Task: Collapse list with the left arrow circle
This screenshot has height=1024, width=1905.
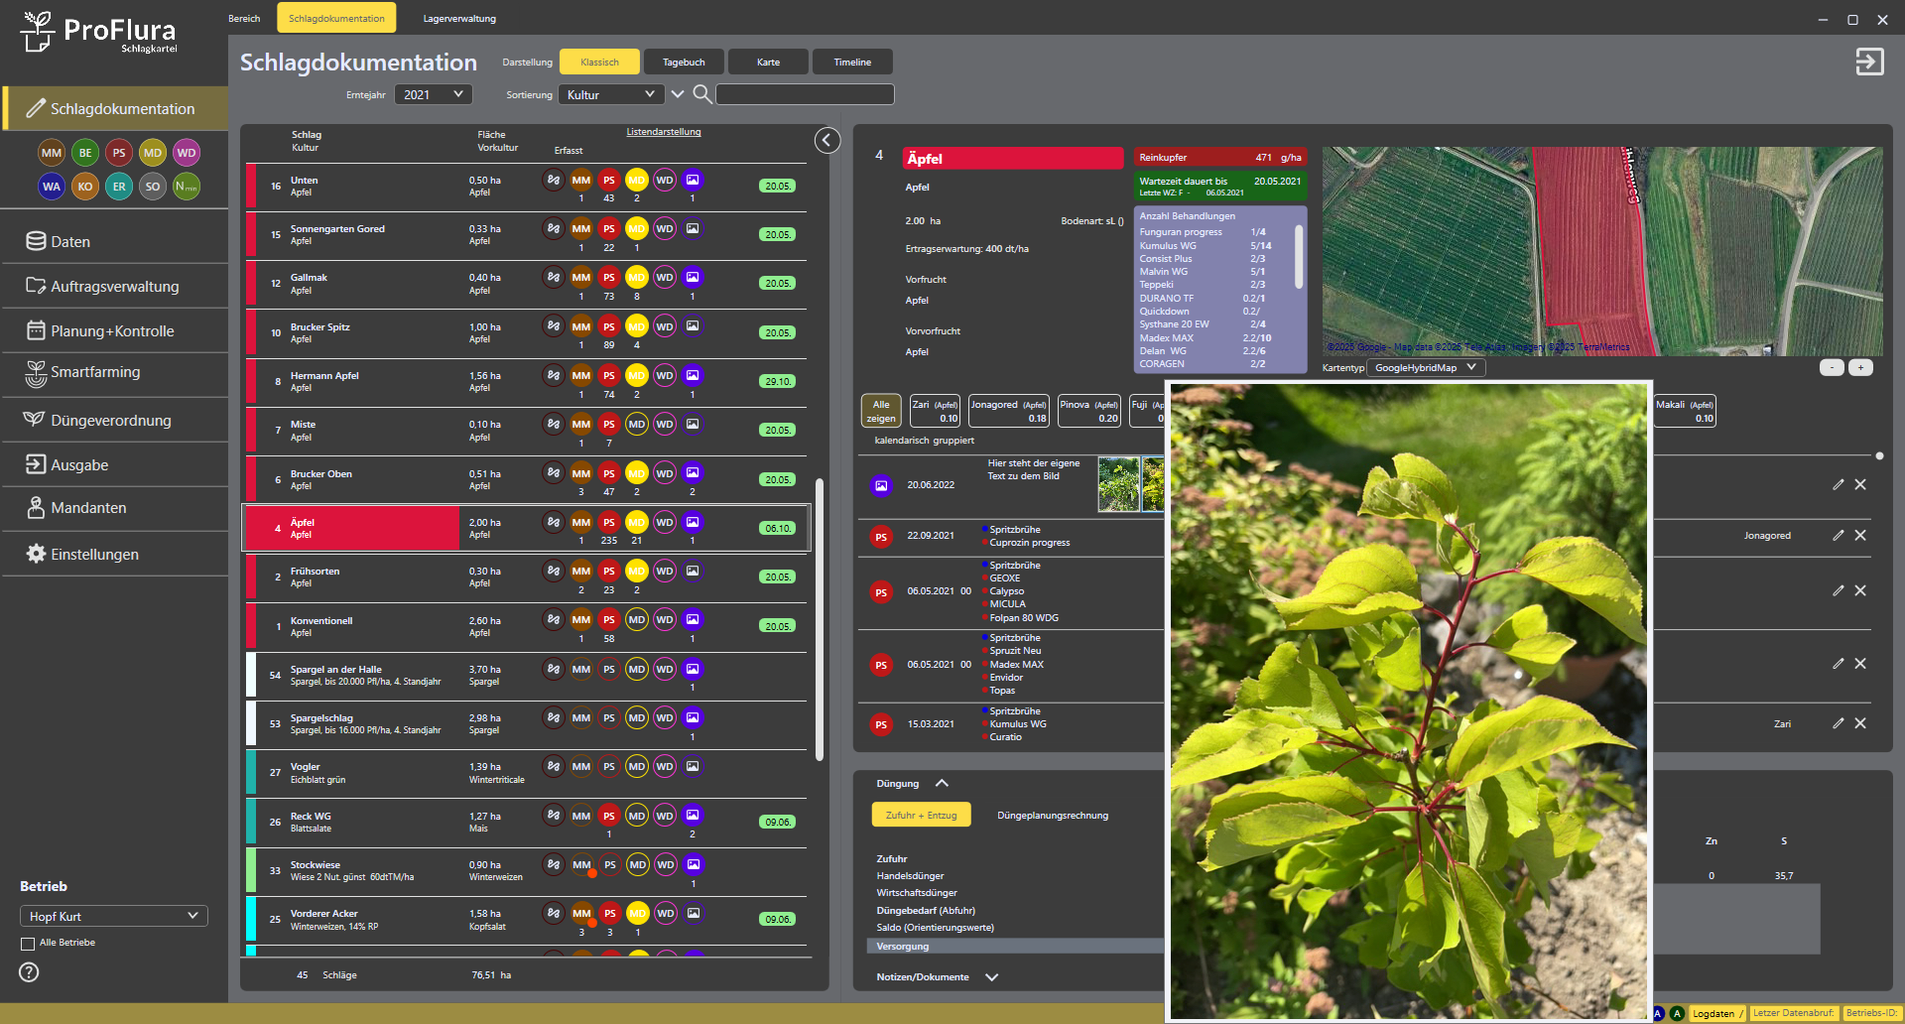Action: tap(827, 141)
